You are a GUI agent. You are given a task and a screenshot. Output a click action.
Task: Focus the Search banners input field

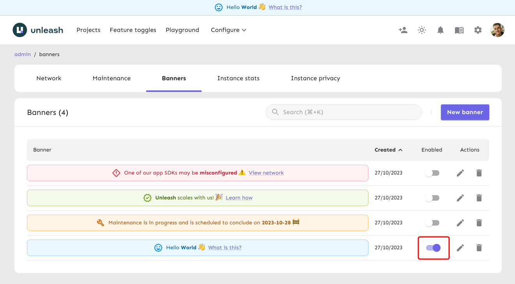(x=347, y=112)
